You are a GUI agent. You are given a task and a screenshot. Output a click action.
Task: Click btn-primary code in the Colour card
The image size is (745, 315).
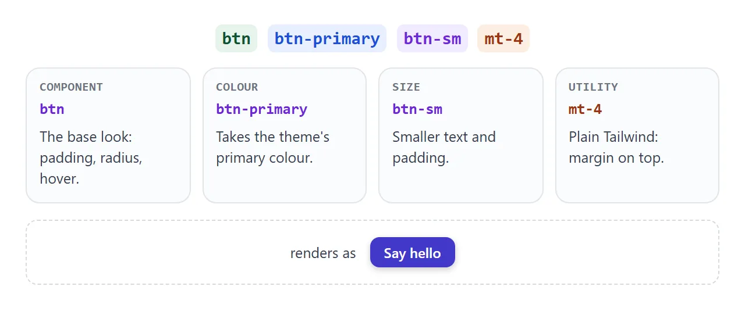(x=261, y=109)
